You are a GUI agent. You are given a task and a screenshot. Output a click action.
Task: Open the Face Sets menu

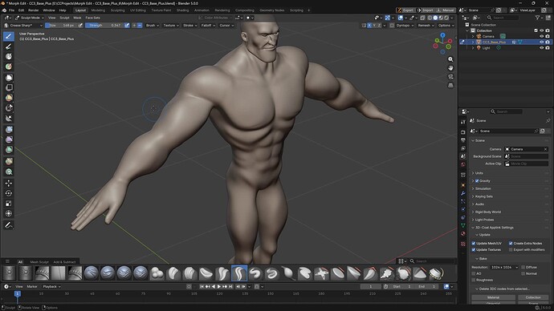point(93,18)
